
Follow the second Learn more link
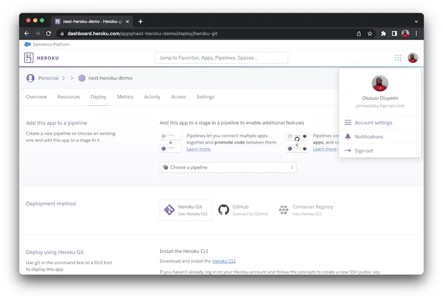click(x=325, y=149)
